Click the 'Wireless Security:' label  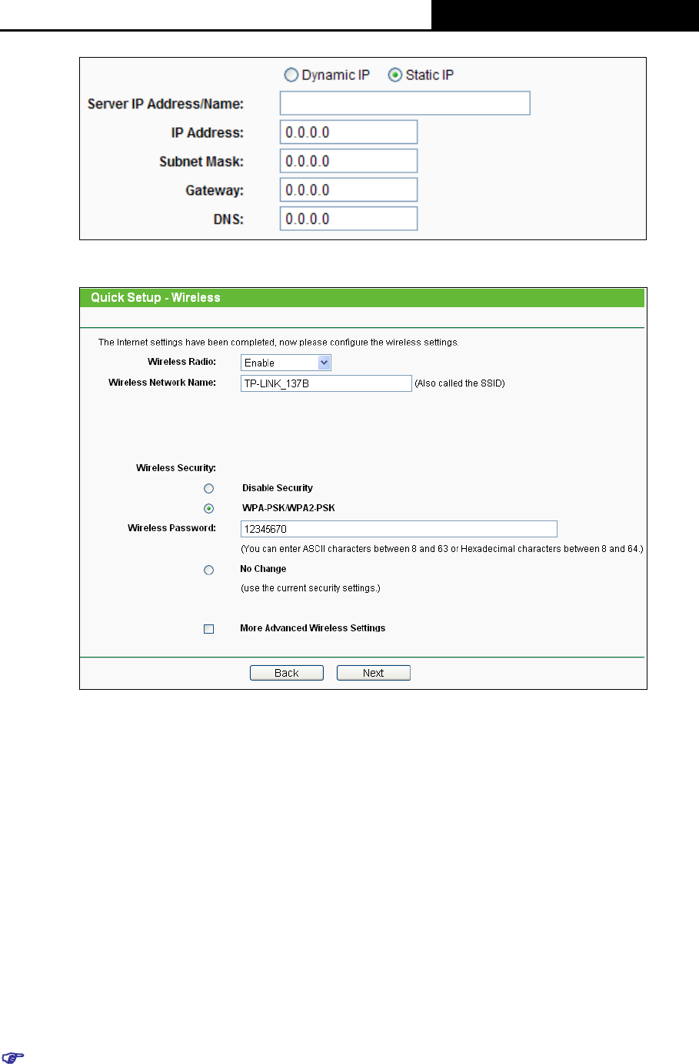[x=176, y=468]
